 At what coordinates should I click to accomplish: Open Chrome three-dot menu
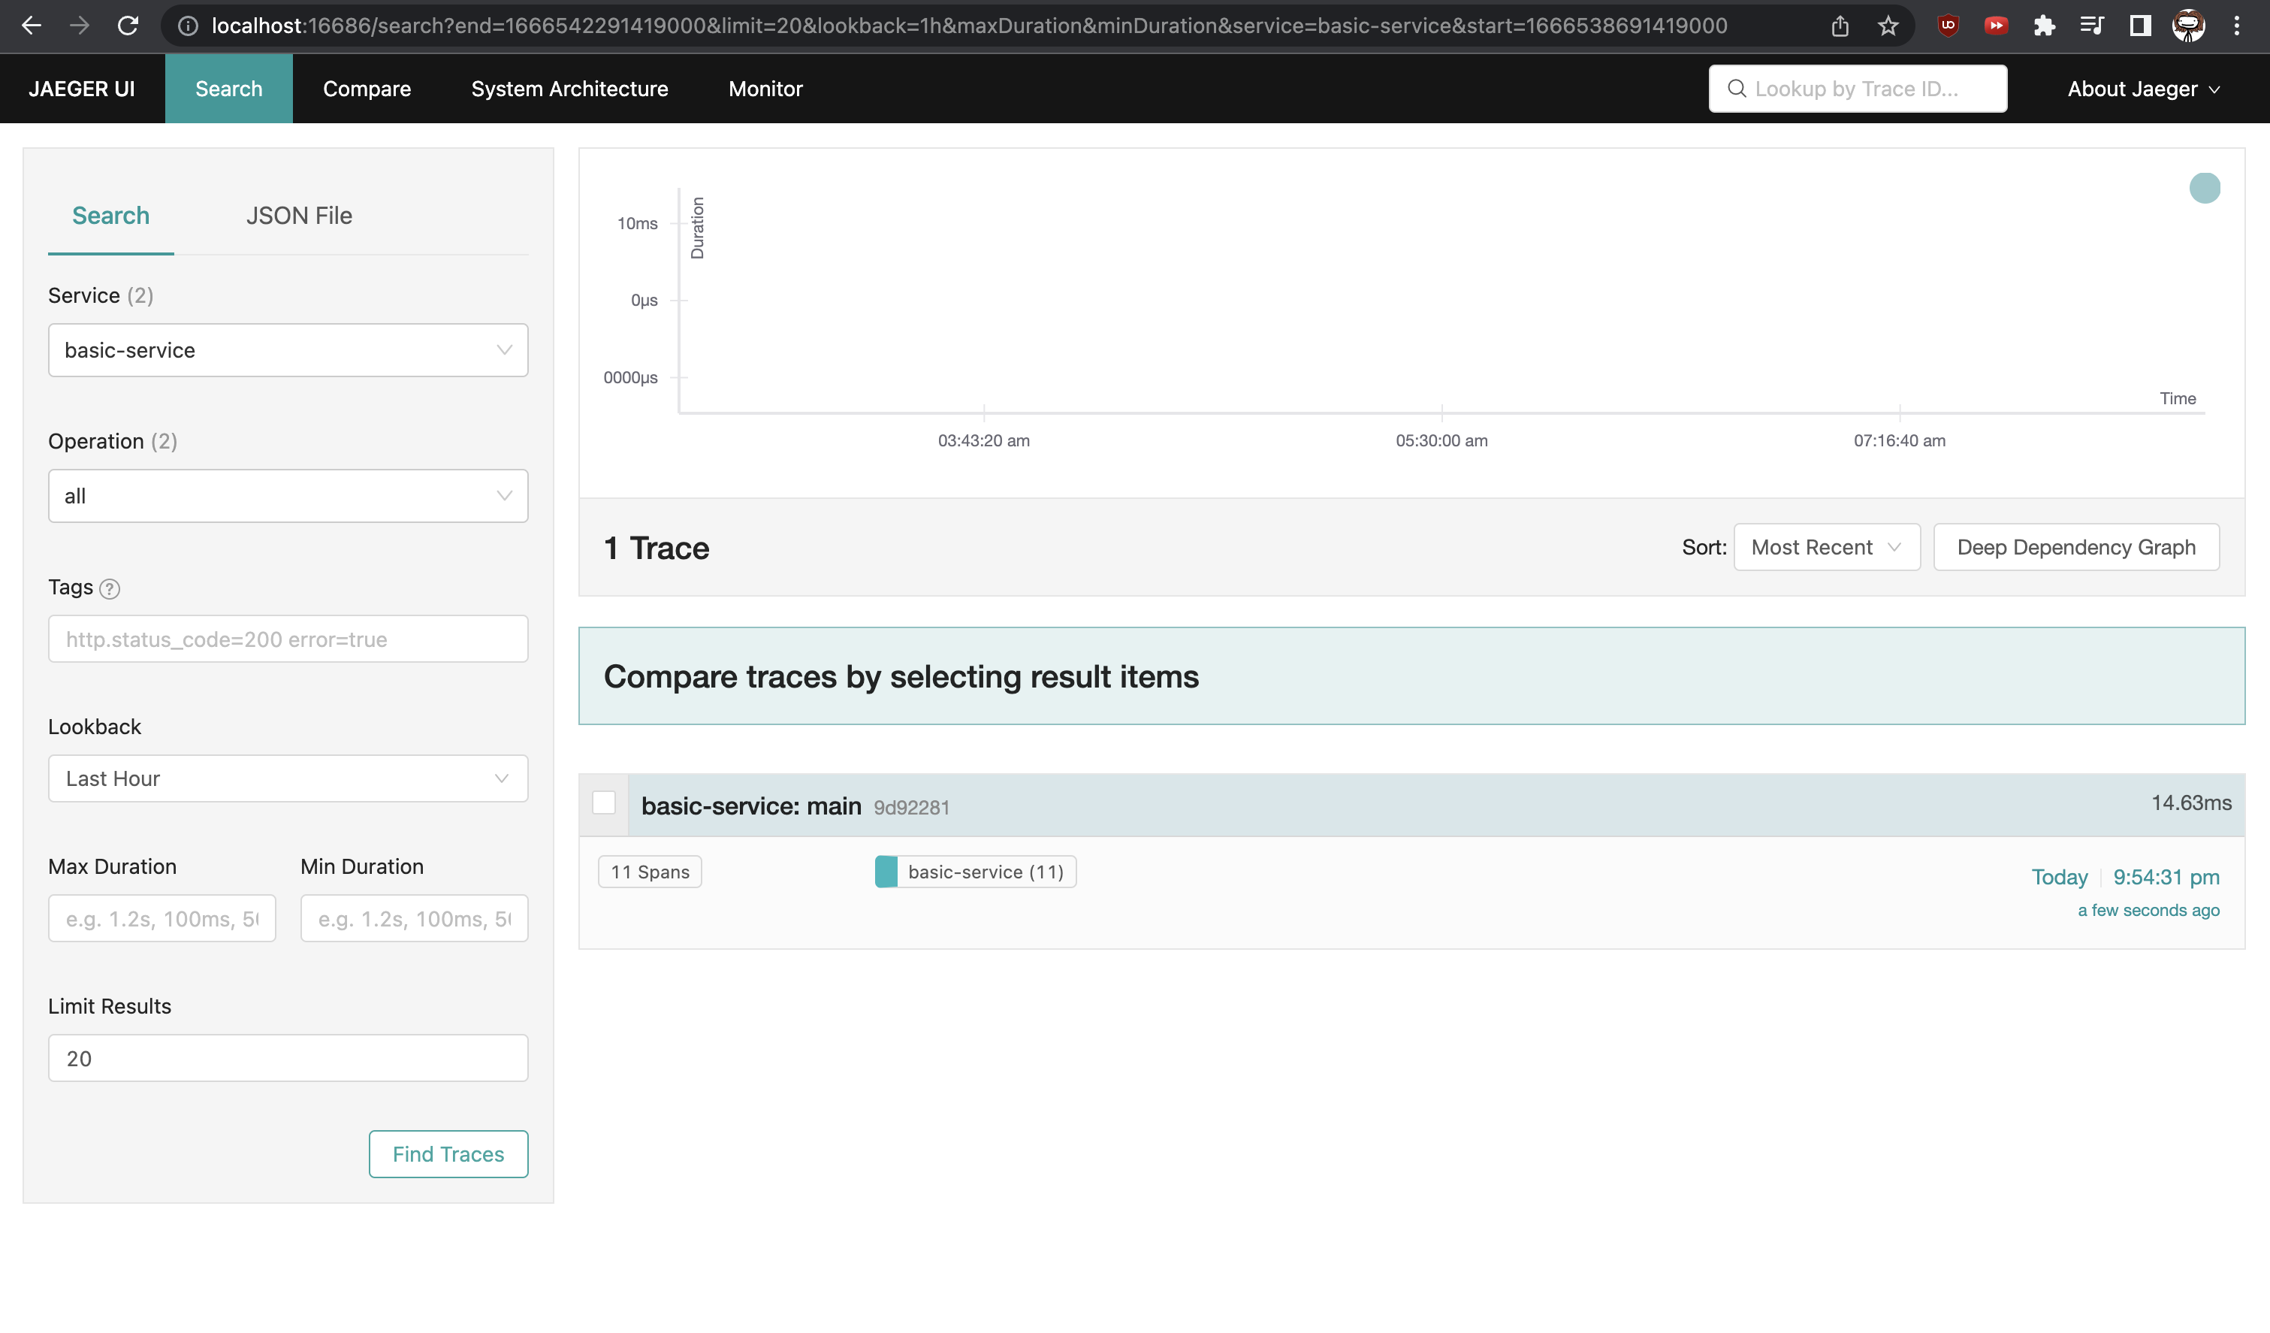pyautogui.click(x=2237, y=26)
